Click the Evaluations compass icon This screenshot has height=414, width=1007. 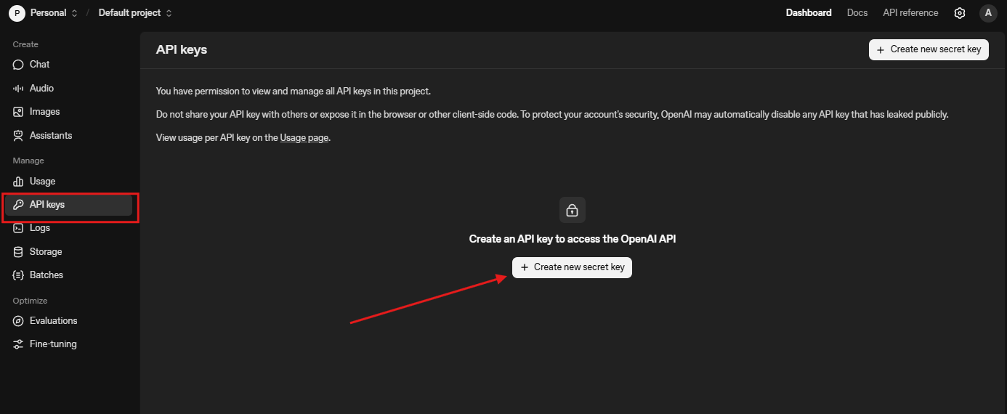(18, 321)
